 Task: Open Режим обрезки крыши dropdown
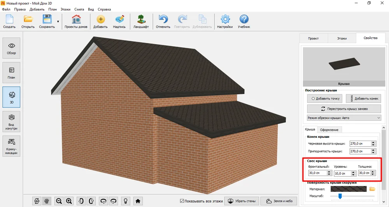(x=344, y=118)
